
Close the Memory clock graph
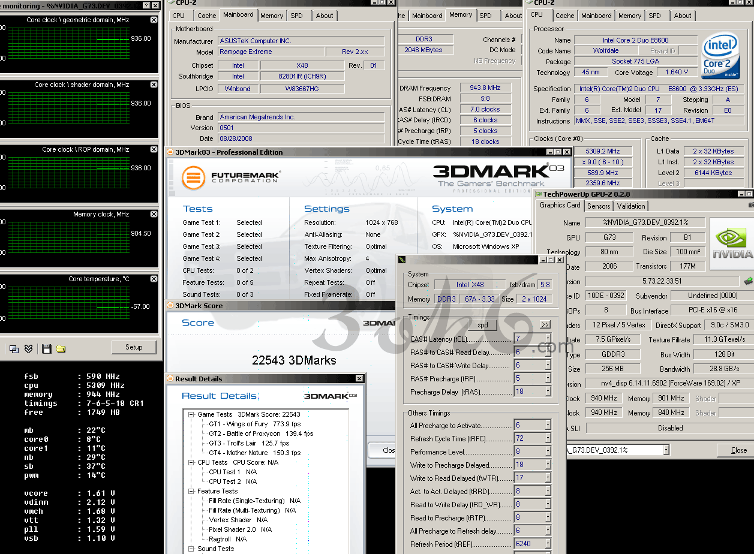154,214
